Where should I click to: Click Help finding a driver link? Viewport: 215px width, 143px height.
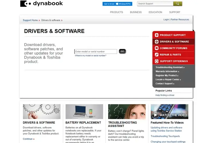point(165,95)
